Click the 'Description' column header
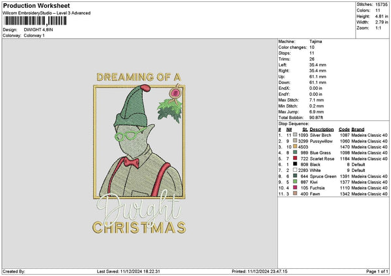 [322, 130]
